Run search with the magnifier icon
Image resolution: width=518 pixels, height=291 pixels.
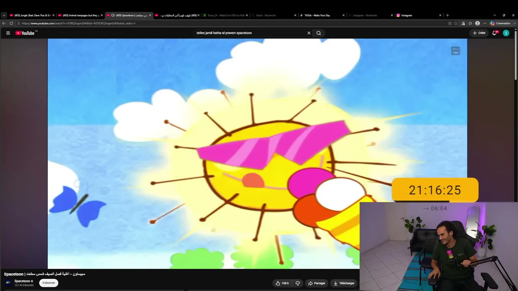click(x=318, y=33)
